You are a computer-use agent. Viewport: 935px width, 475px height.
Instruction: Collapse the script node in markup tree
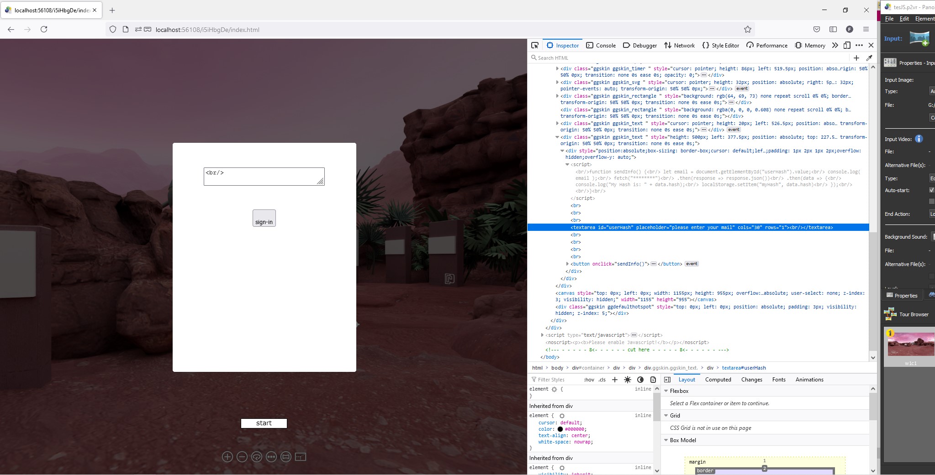pos(567,165)
